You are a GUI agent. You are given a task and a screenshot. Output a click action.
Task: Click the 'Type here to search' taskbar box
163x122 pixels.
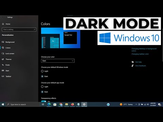tap(23, 104)
